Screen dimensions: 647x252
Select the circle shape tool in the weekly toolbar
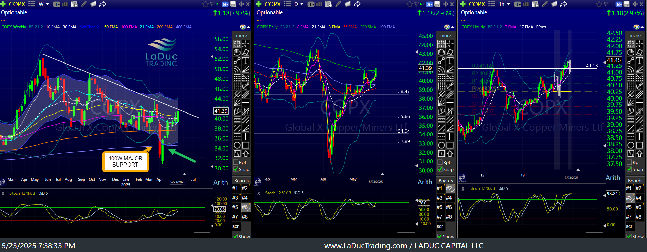tap(237, 145)
